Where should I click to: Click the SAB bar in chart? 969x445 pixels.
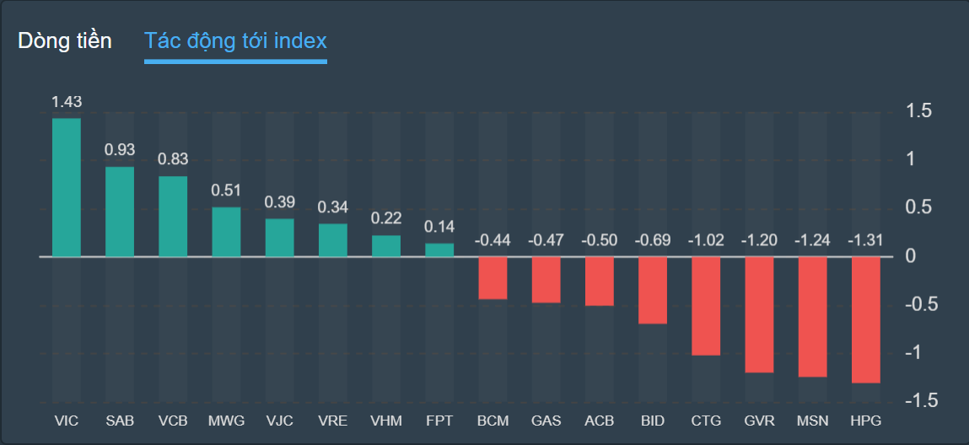(x=120, y=212)
